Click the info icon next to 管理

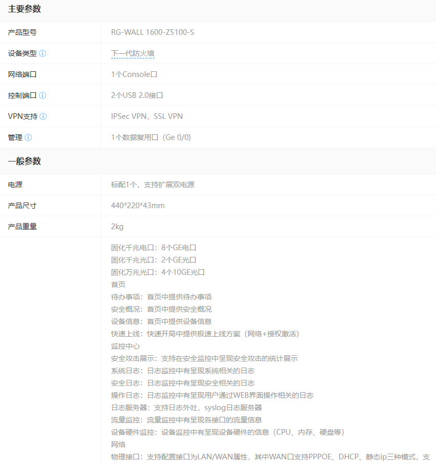pos(28,137)
